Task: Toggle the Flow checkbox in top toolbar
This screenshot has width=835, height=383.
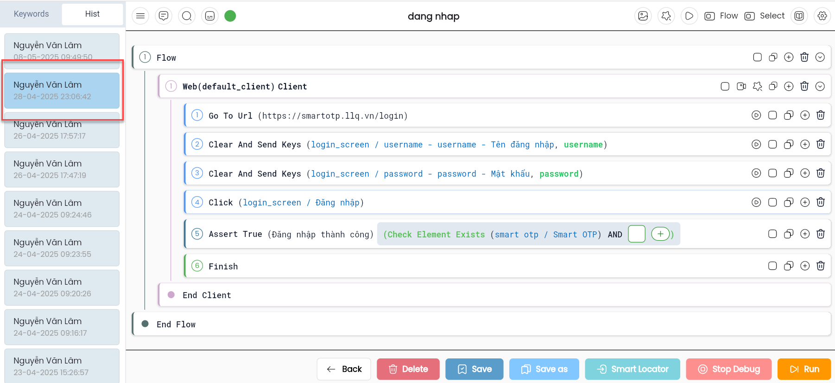Action: tap(709, 16)
